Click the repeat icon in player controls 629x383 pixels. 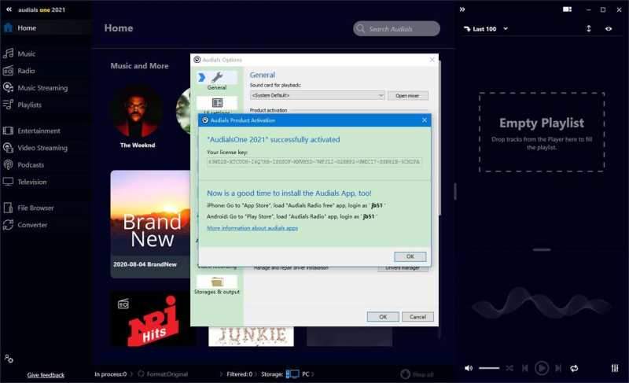pos(574,368)
